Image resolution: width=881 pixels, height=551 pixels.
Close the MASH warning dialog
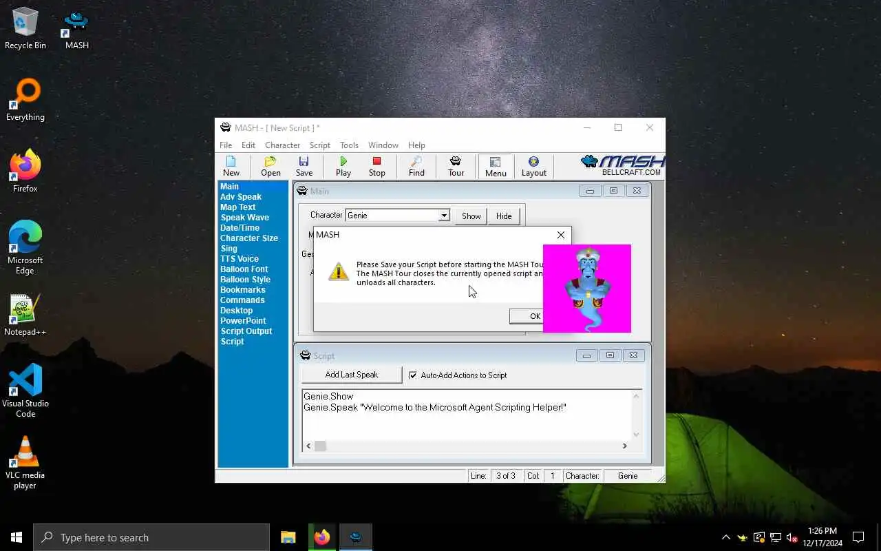561,235
